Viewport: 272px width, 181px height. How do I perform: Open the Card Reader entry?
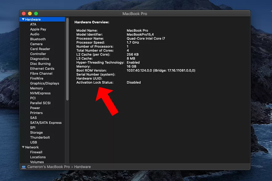point(40,49)
